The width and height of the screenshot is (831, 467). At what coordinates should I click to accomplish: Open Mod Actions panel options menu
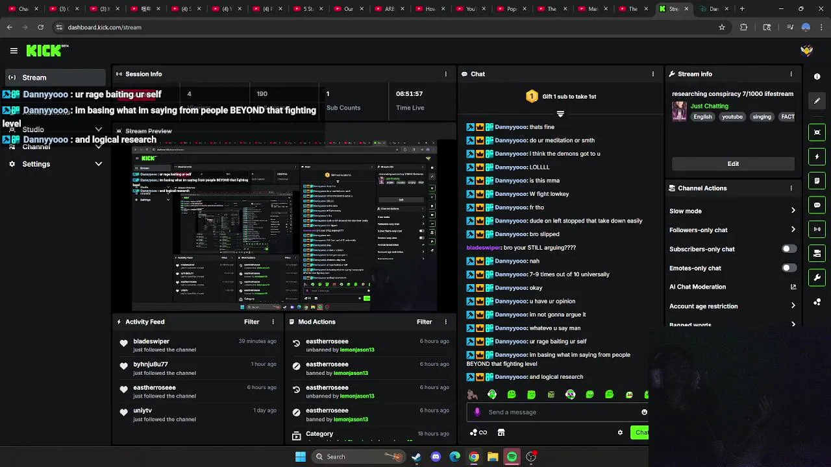[x=446, y=322]
